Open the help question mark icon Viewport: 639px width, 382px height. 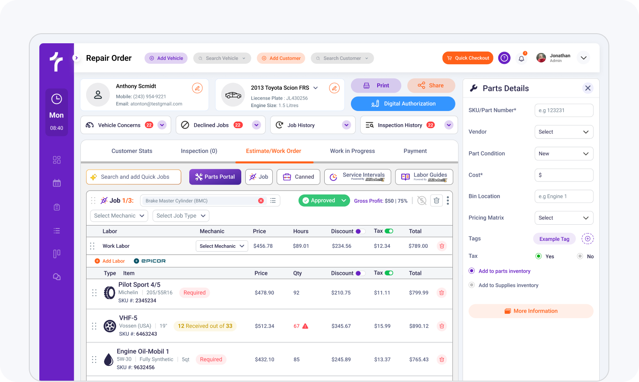504,58
